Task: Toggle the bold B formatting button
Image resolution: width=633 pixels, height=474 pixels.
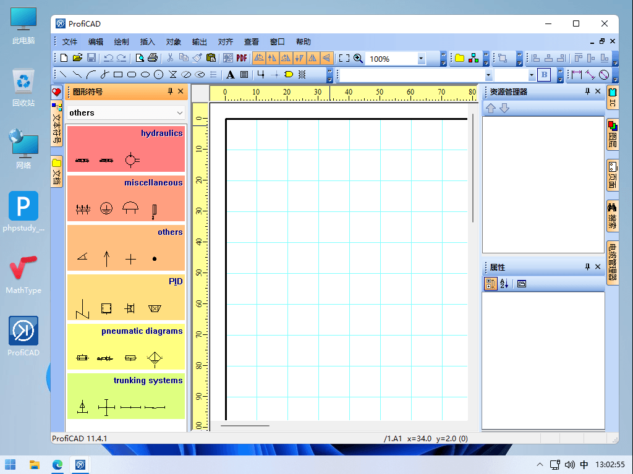Action: [x=544, y=75]
